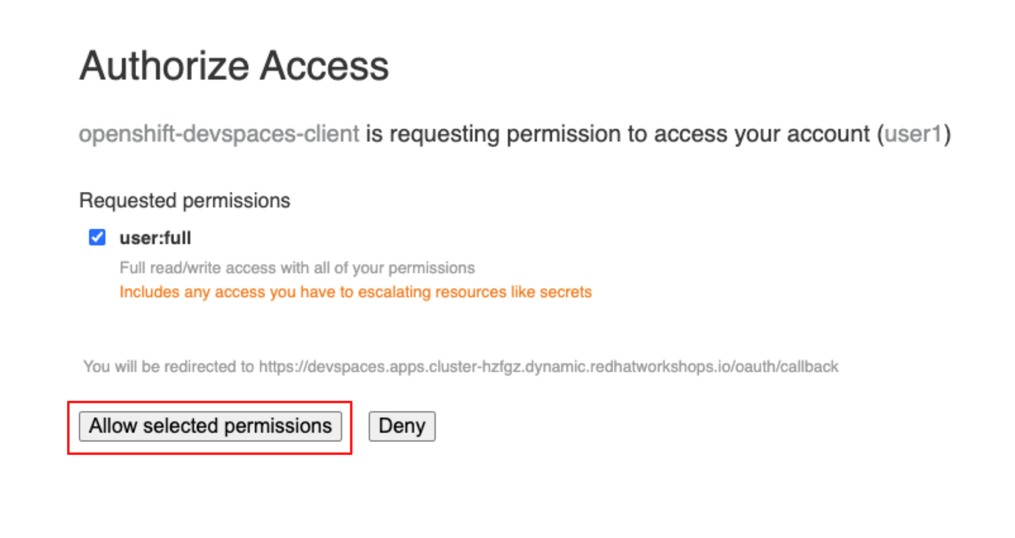Click the Requested permissions section header
Viewport: 1015px width, 538px height.
click(184, 200)
